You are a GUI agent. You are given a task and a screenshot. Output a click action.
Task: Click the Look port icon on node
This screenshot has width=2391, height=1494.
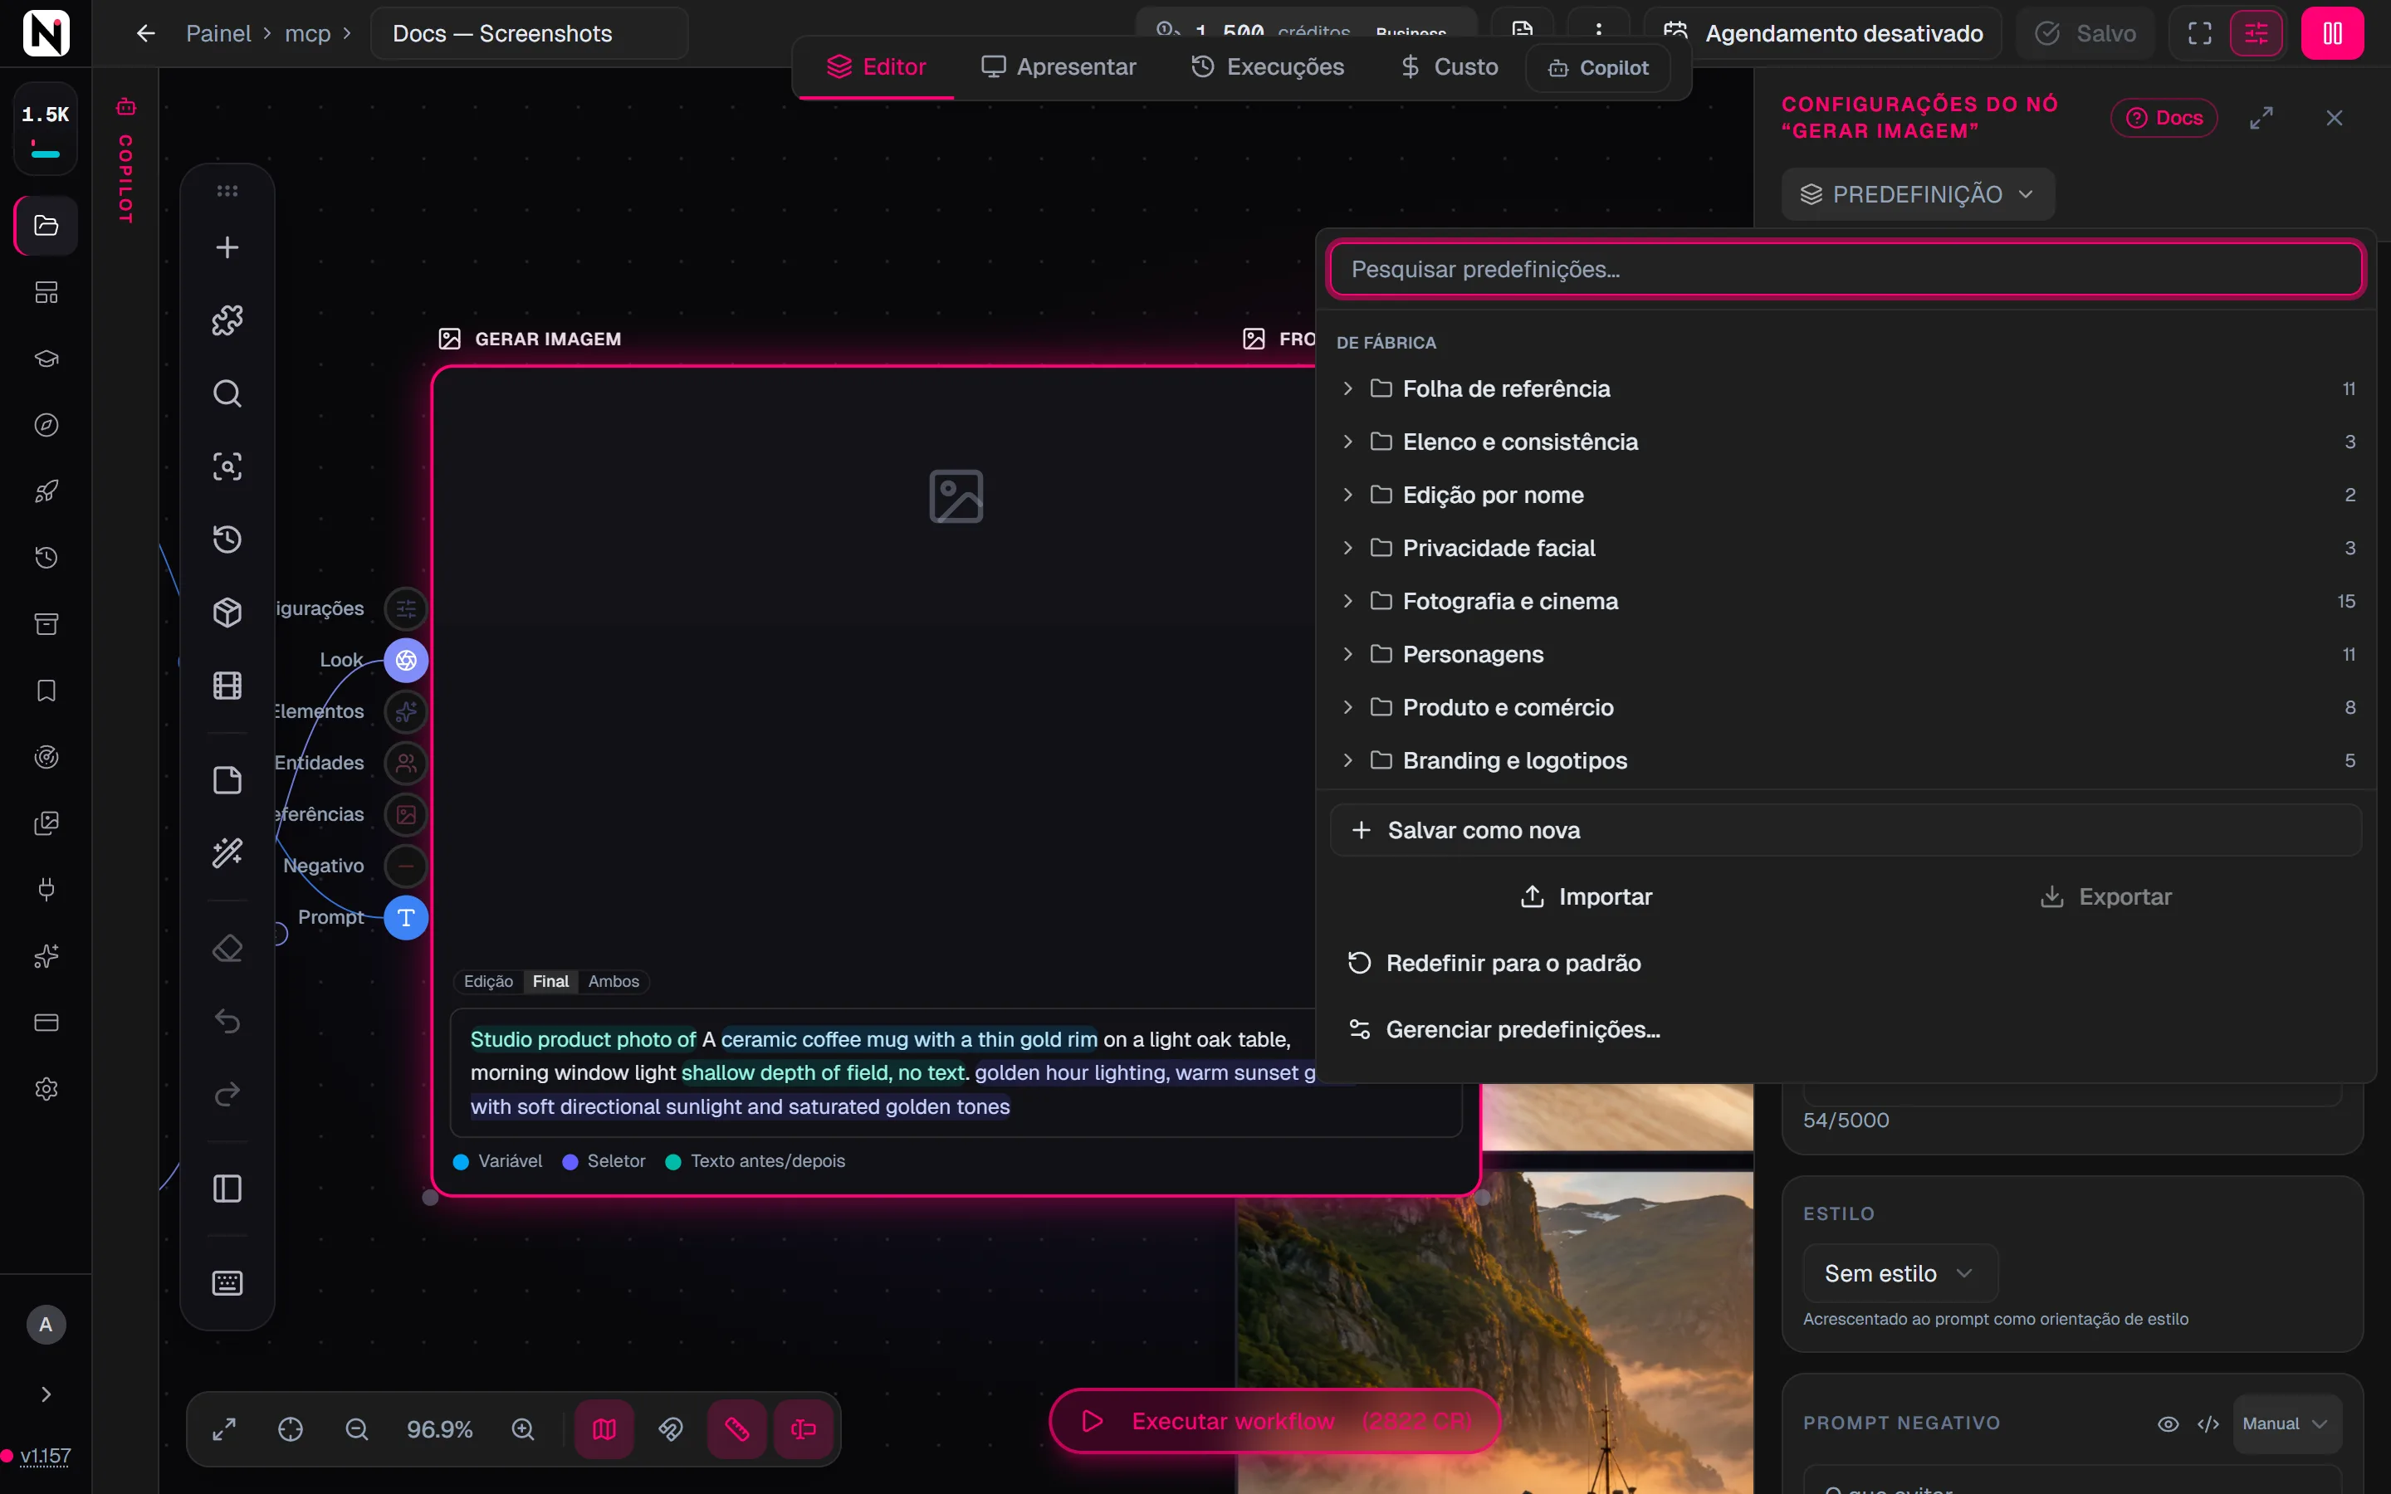[x=406, y=660]
